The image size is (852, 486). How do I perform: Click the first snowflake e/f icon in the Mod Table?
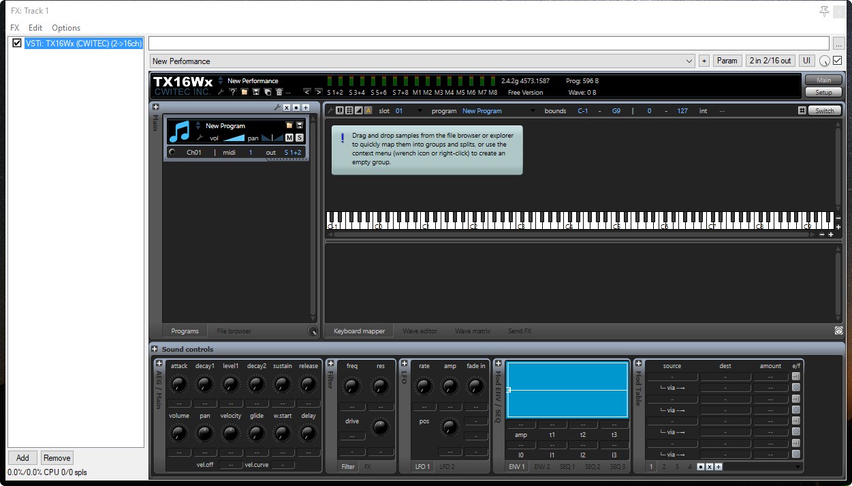795,387
